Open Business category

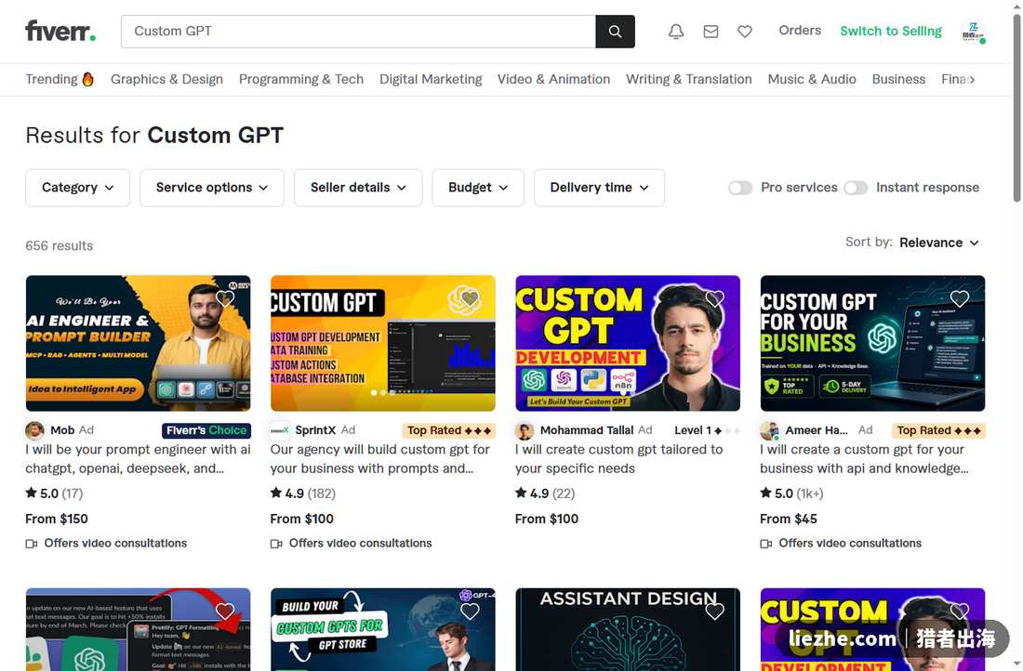[898, 79]
